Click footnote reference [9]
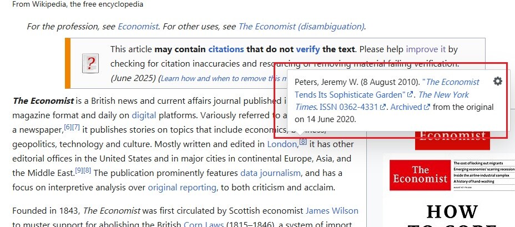 coord(79,170)
